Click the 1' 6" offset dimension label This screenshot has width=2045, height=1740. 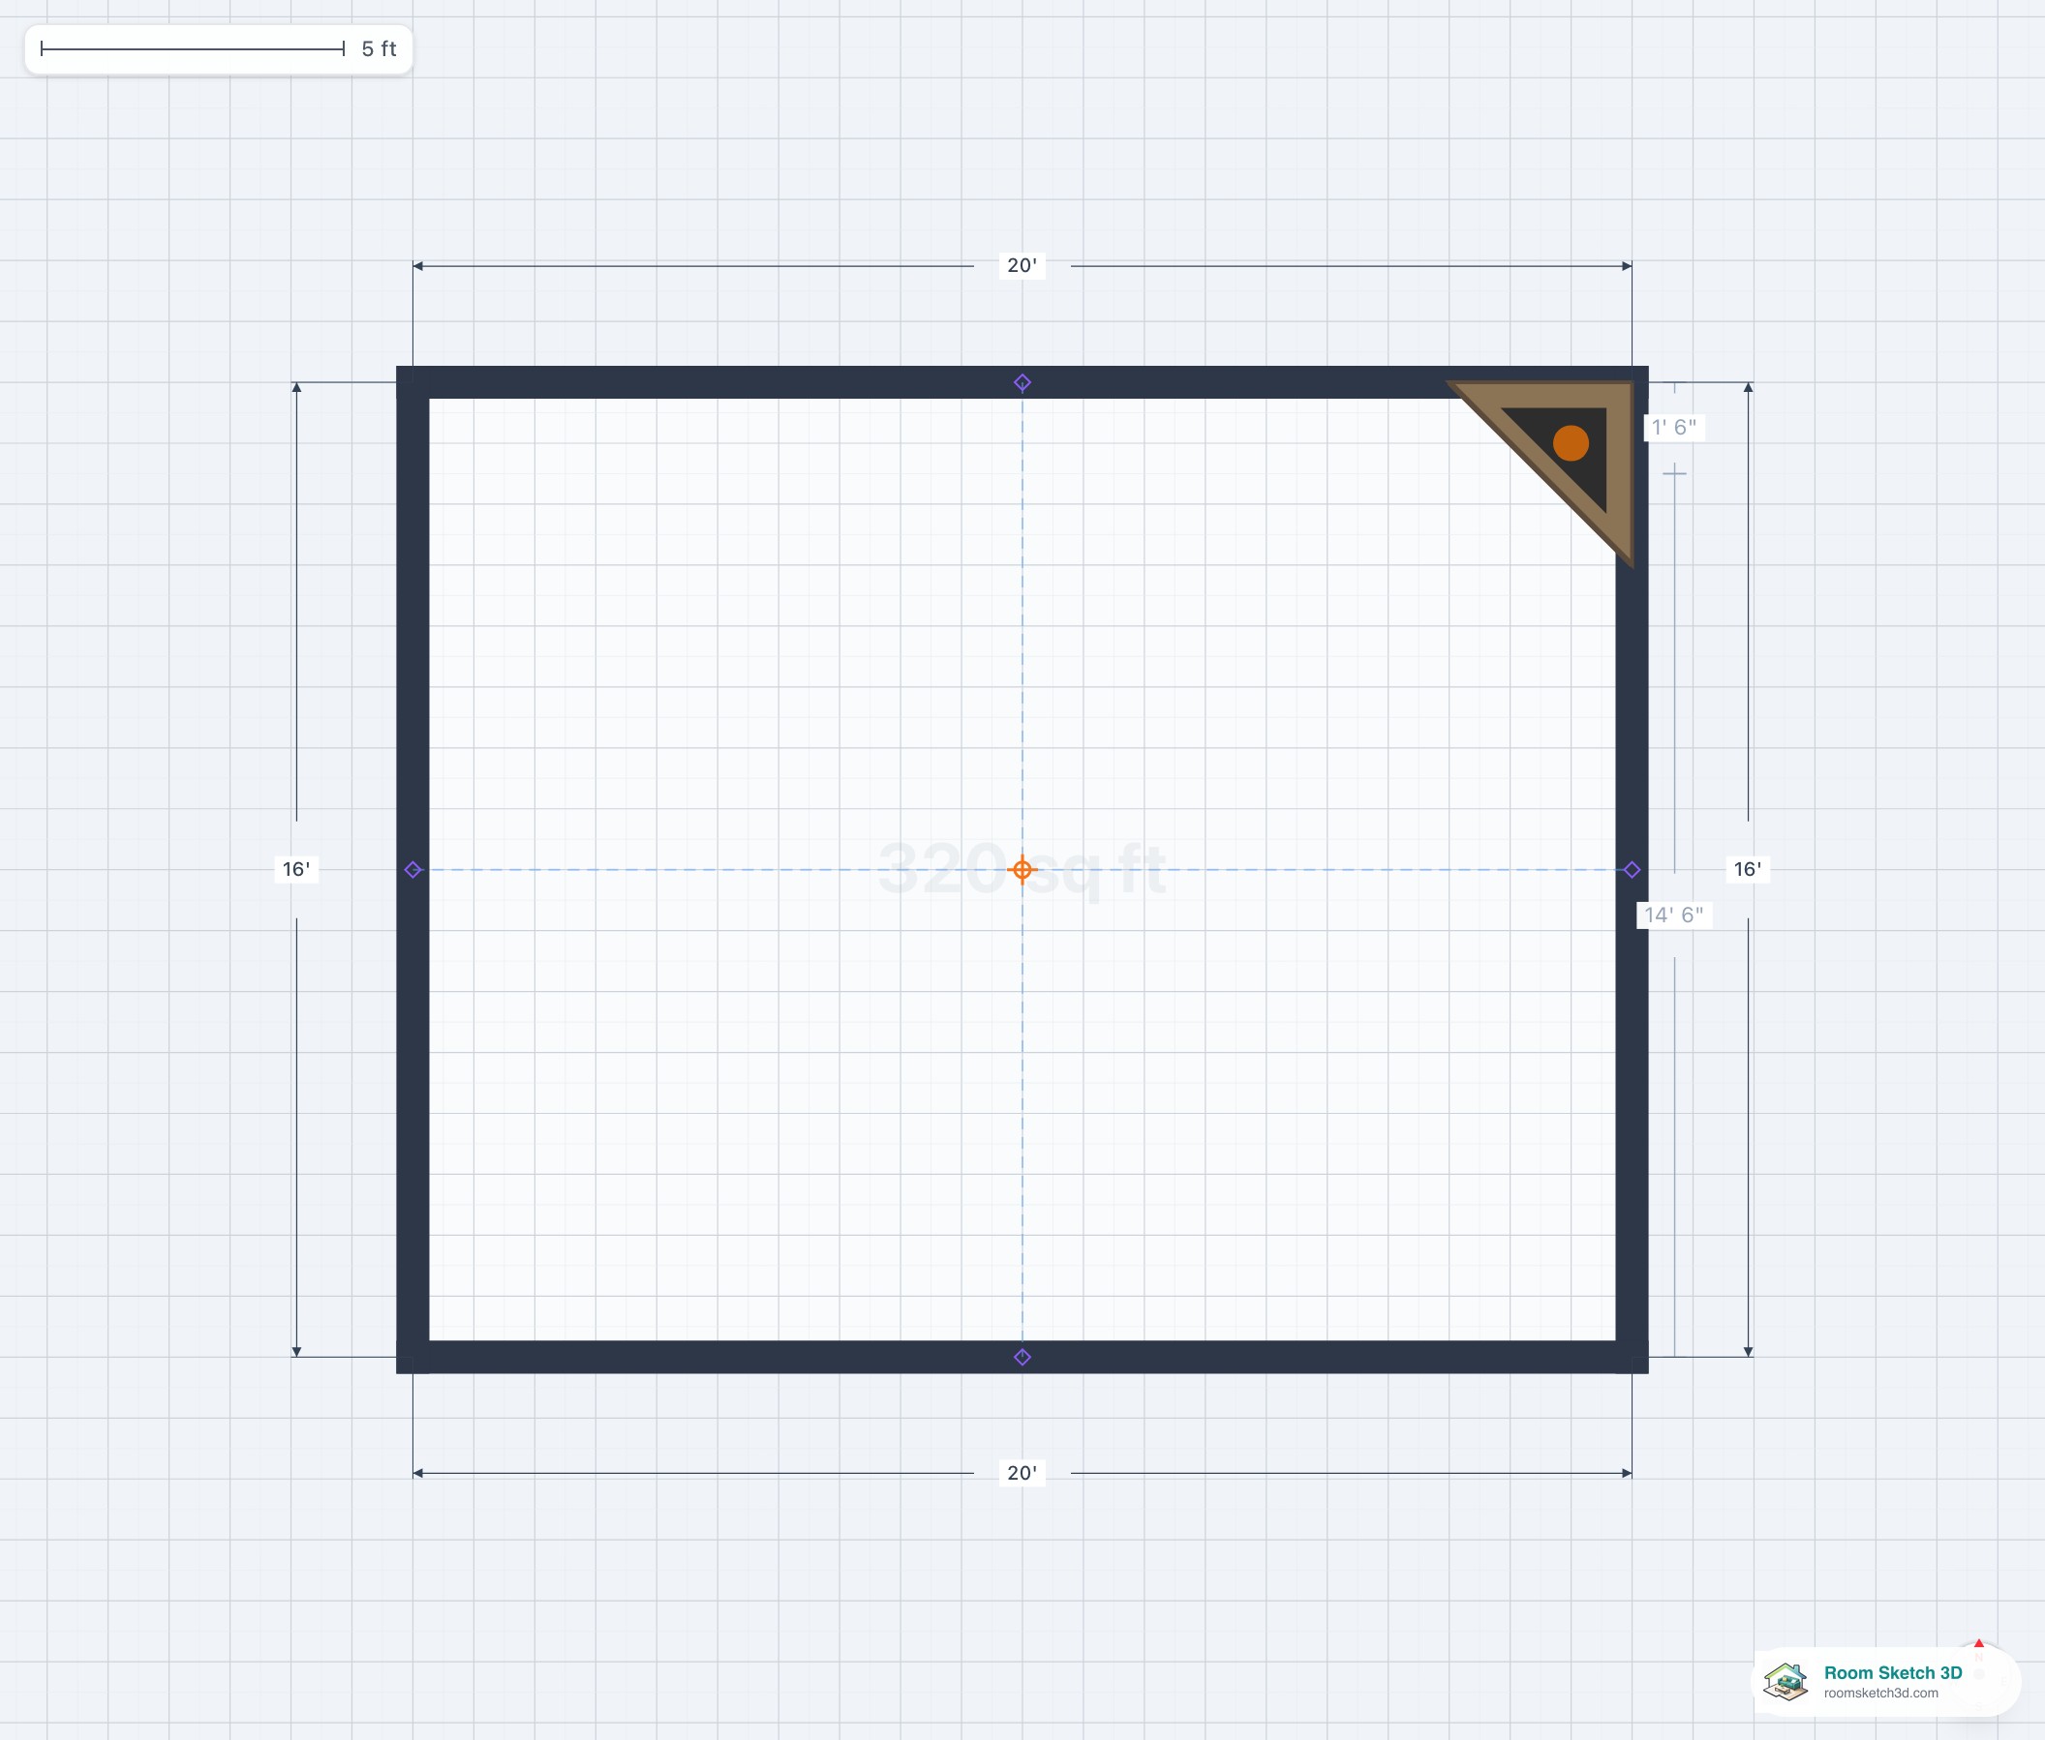click(x=1675, y=427)
